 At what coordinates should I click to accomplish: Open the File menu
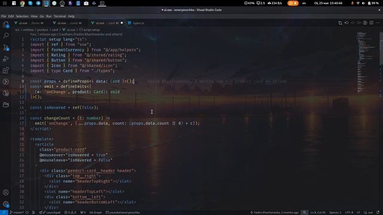(4, 16)
